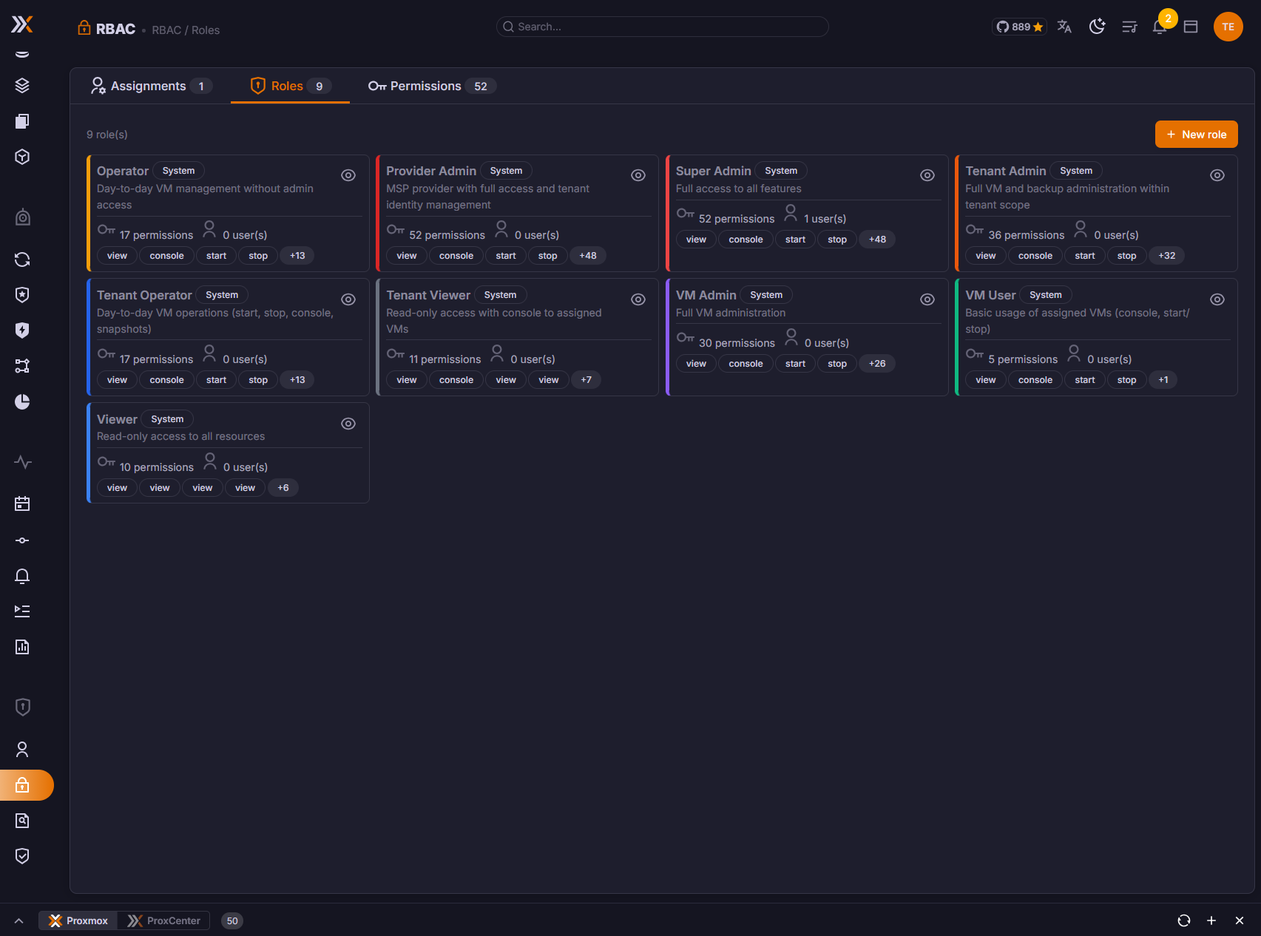Open GitHub stars 889 badge
This screenshot has width=1261, height=936.
(x=1019, y=27)
